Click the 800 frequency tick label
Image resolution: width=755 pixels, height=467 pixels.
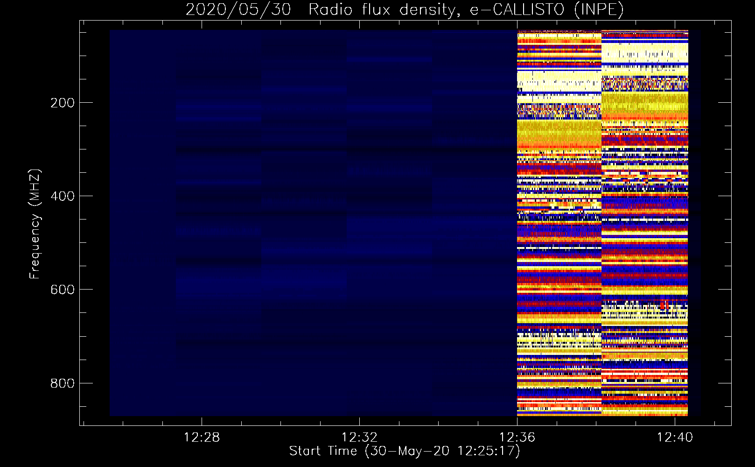(63, 383)
